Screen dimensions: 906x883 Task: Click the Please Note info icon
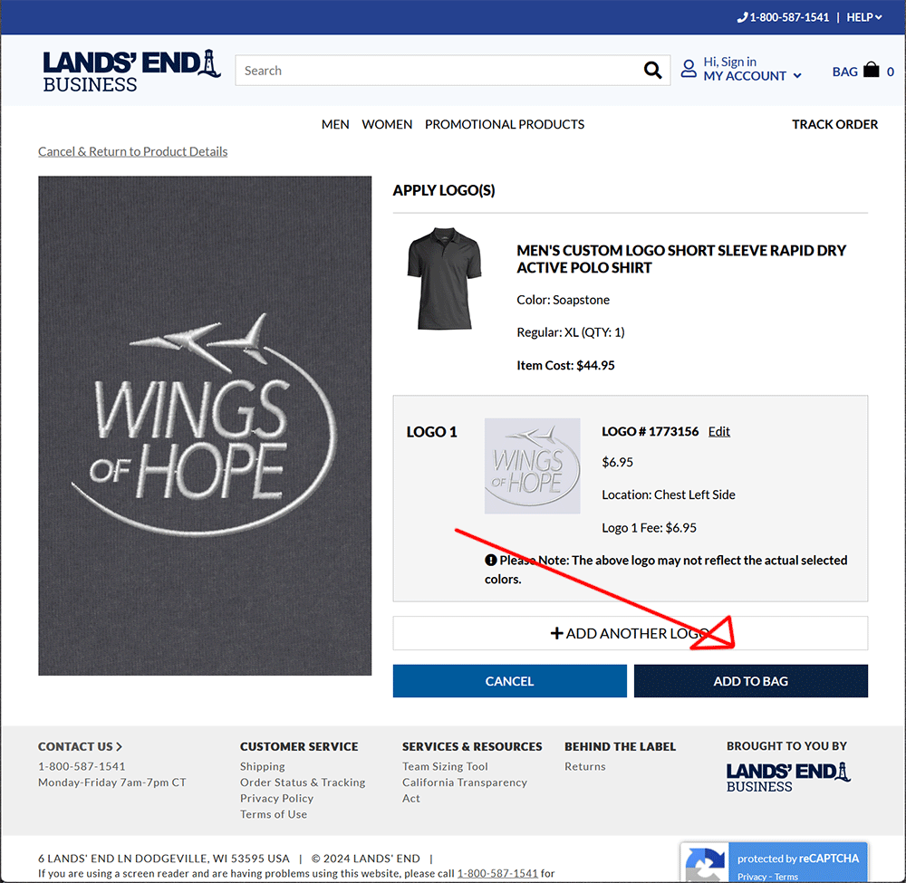pyautogui.click(x=490, y=561)
